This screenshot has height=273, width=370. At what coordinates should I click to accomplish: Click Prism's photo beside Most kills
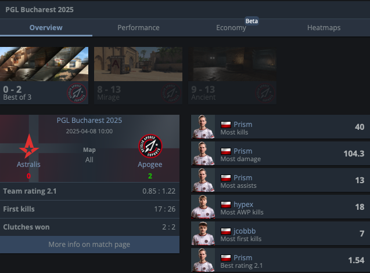pyautogui.click(x=203, y=127)
